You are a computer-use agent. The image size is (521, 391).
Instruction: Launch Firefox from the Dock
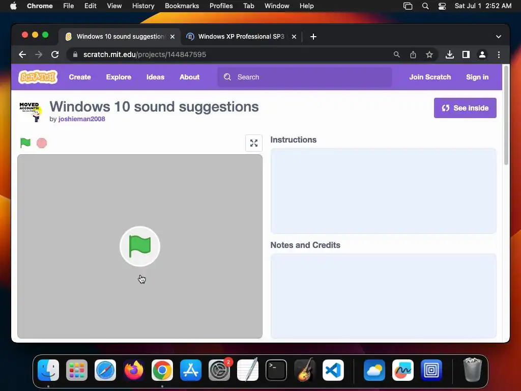pyautogui.click(x=134, y=370)
